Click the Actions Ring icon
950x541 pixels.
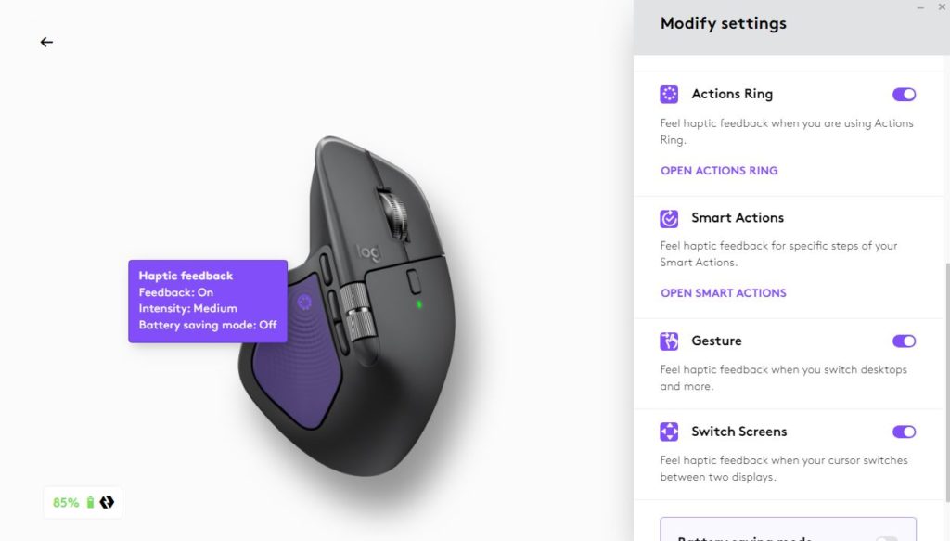(669, 94)
